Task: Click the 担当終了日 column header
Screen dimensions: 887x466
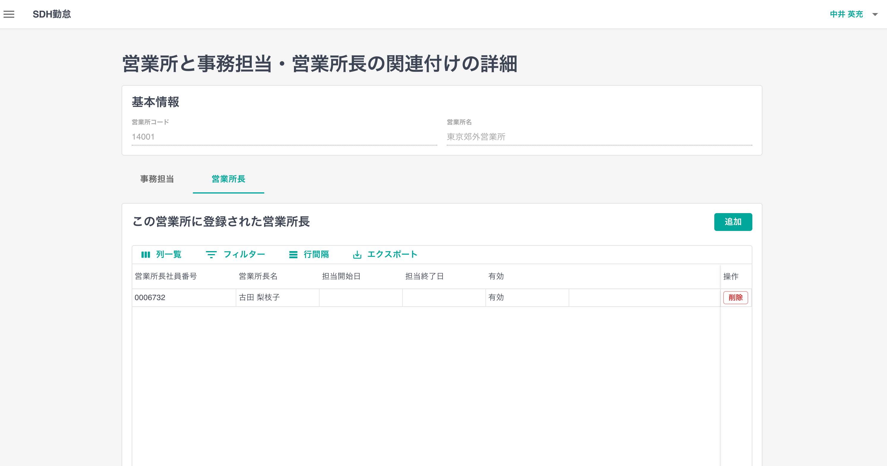Action: [x=424, y=276]
